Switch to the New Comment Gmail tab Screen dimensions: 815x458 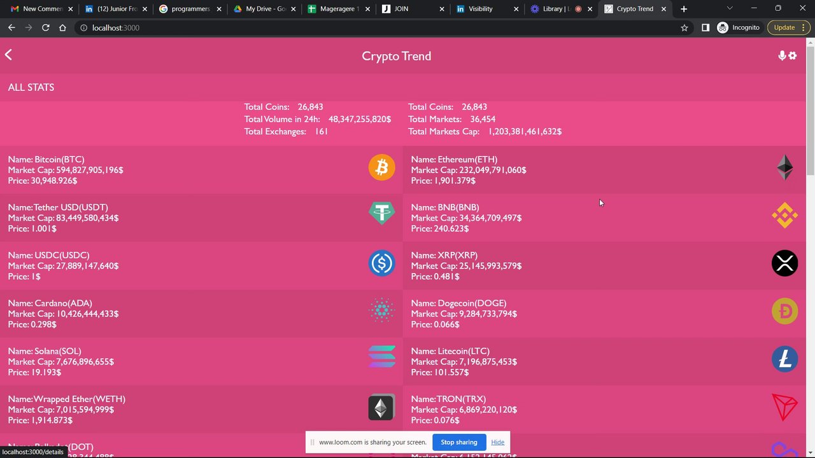(42, 9)
